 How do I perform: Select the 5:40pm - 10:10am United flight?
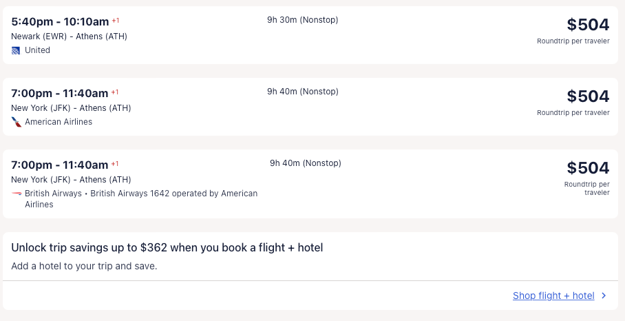[x=61, y=21]
